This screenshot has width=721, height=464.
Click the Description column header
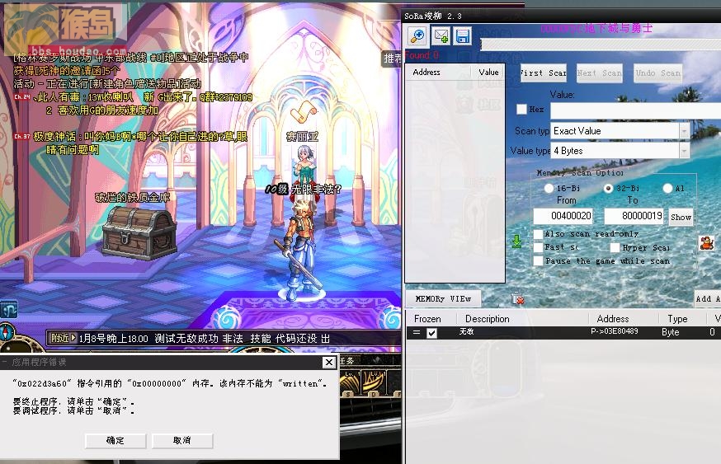click(487, 319)
